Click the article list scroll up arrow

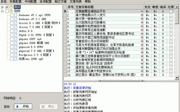177,7
